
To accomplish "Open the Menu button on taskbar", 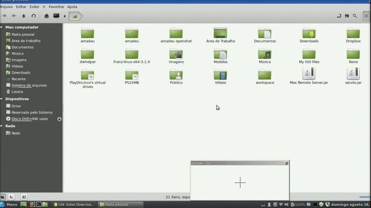I will 9,205.
